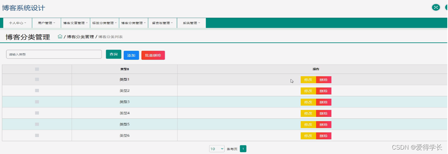Delete row 类型2 with 删除 button
Image resolution: width=448 pixels, height=154 pixels.
[324, 91]
